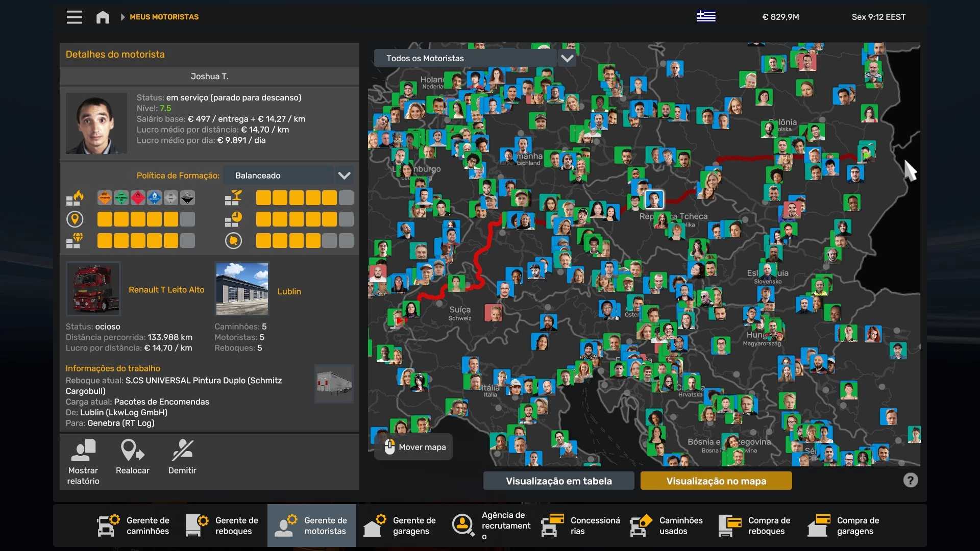This screenshot has width=980, height=551.
Task: Click the home icon
Action: [103, 17]
